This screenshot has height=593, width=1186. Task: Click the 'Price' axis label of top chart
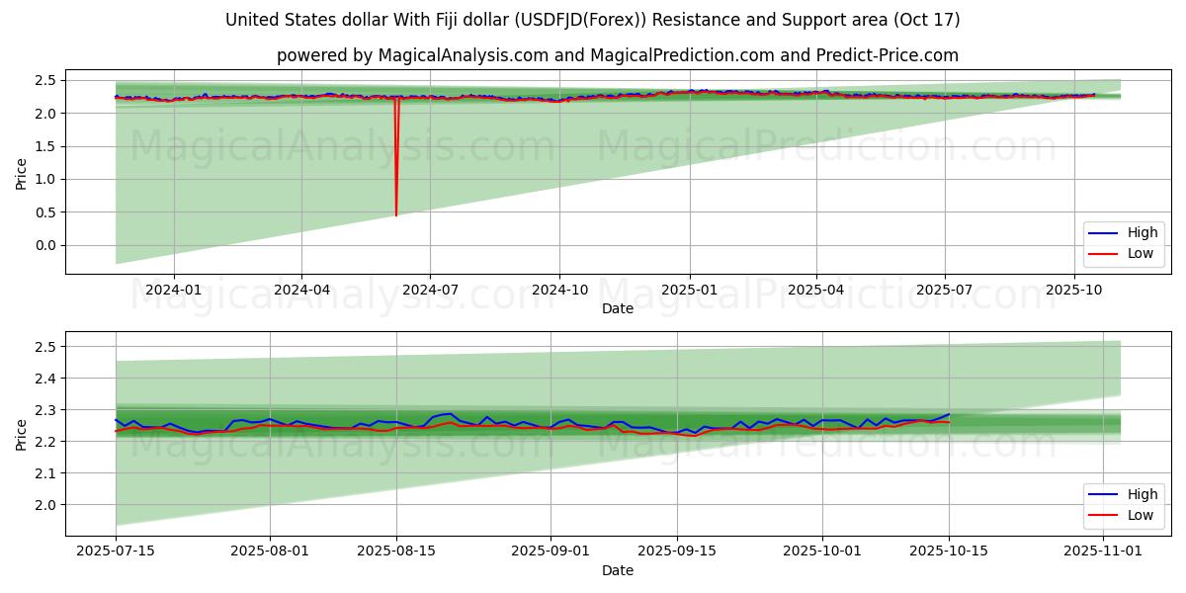point(22,173)
